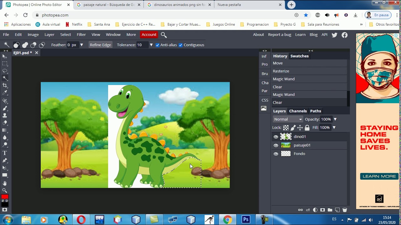This screenshot has height=225, width=401.
Task: Open the Feather value dropdown arrow
Action: pyautogui.click(x=81, y=45)
